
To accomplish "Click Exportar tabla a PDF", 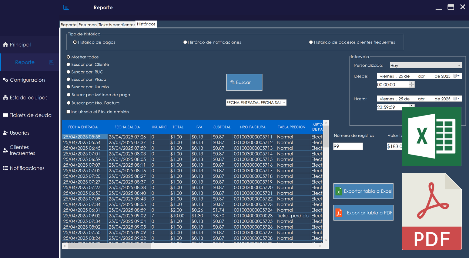I will [x=363, y=213].
